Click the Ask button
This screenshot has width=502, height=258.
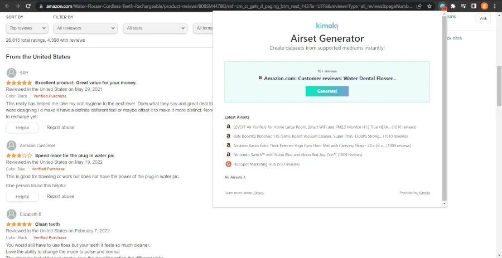(x=483, y=18)
